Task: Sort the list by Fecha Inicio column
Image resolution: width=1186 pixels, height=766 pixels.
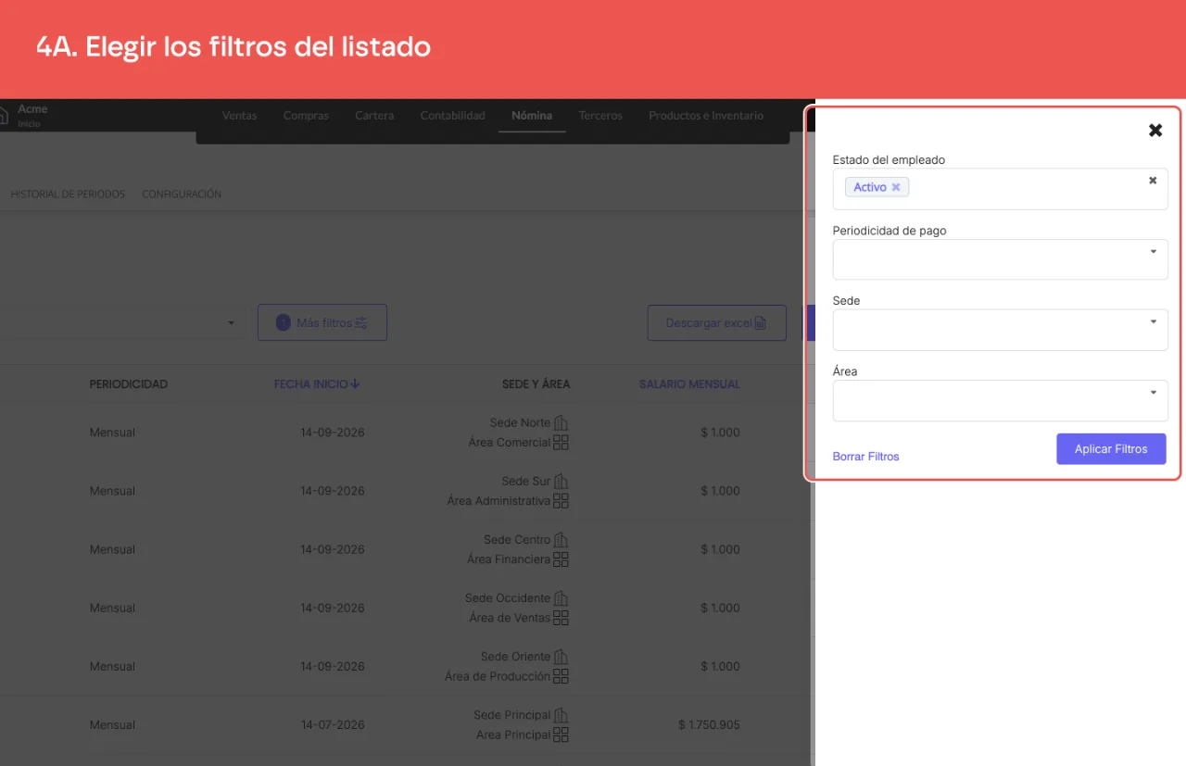Action: pos(317,384)
